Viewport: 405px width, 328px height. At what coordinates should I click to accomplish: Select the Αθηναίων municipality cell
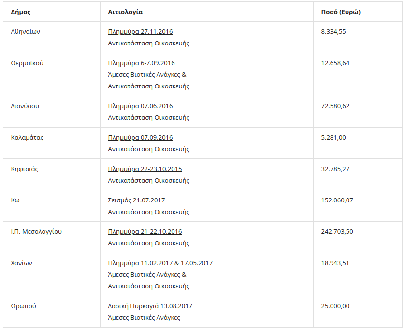tap(25, 32)
